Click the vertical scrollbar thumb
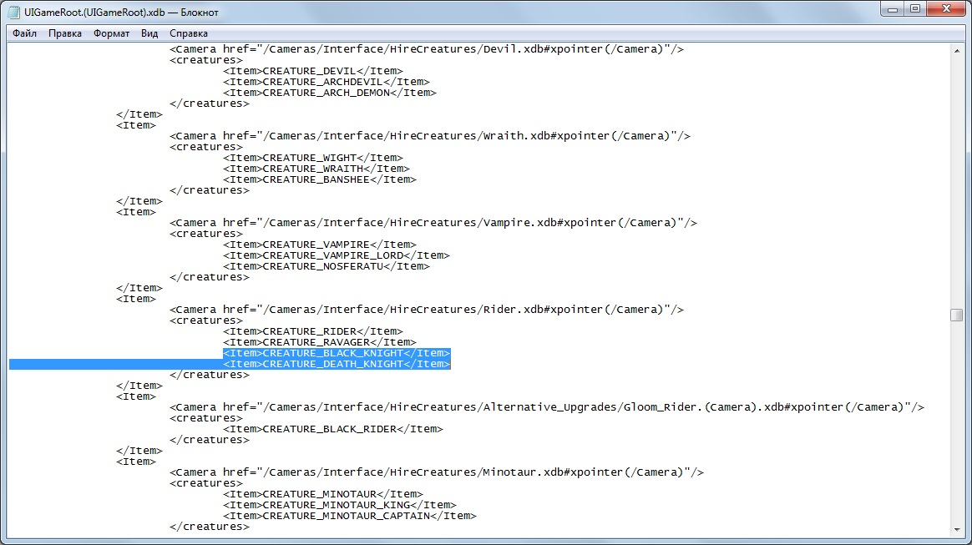972x545 pixels. [956, 315]
